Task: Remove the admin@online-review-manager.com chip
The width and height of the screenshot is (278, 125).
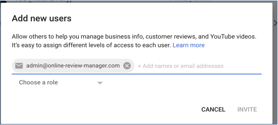Action: tap(127, 66)
